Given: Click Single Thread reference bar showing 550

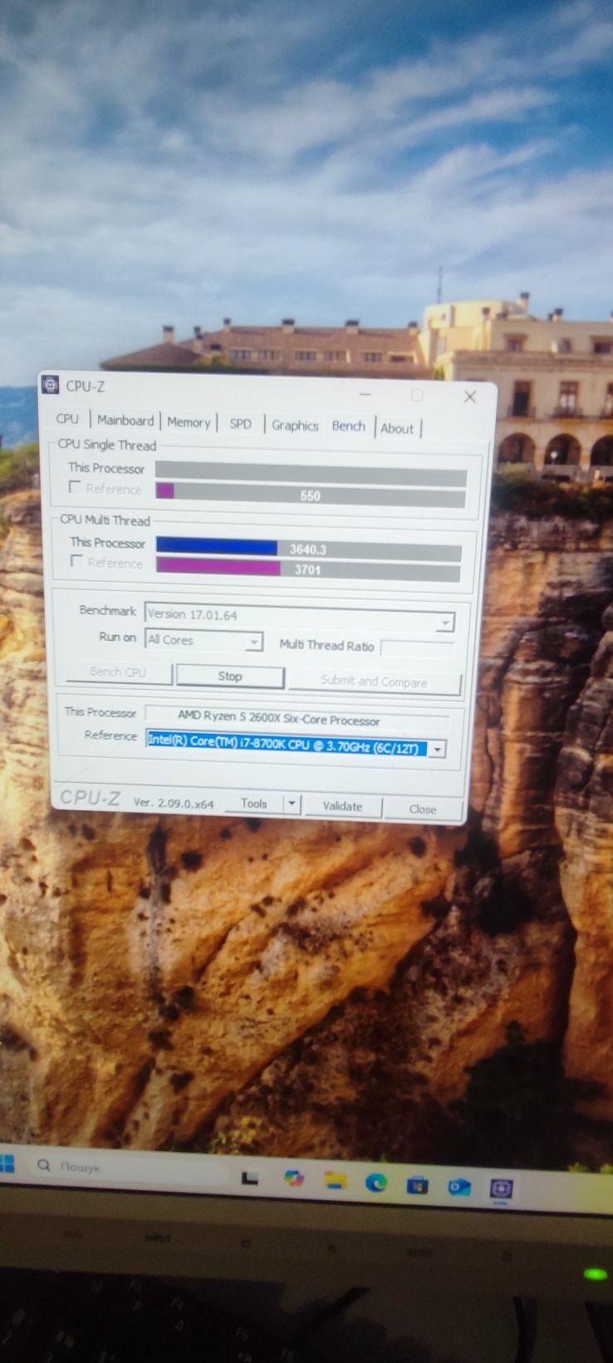Looking at the screenshot, I should (310, 495).
